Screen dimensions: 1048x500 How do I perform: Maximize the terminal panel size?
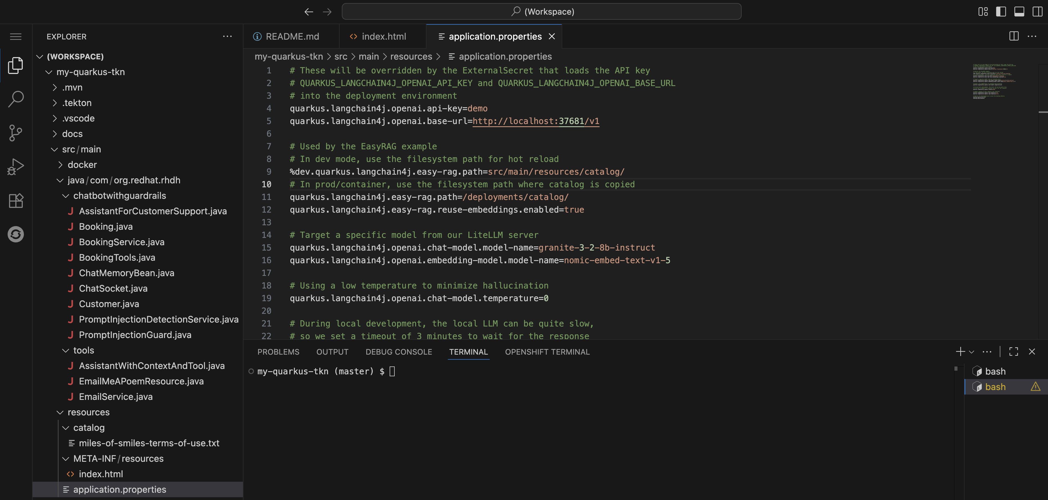click(x=1013, y=352)
